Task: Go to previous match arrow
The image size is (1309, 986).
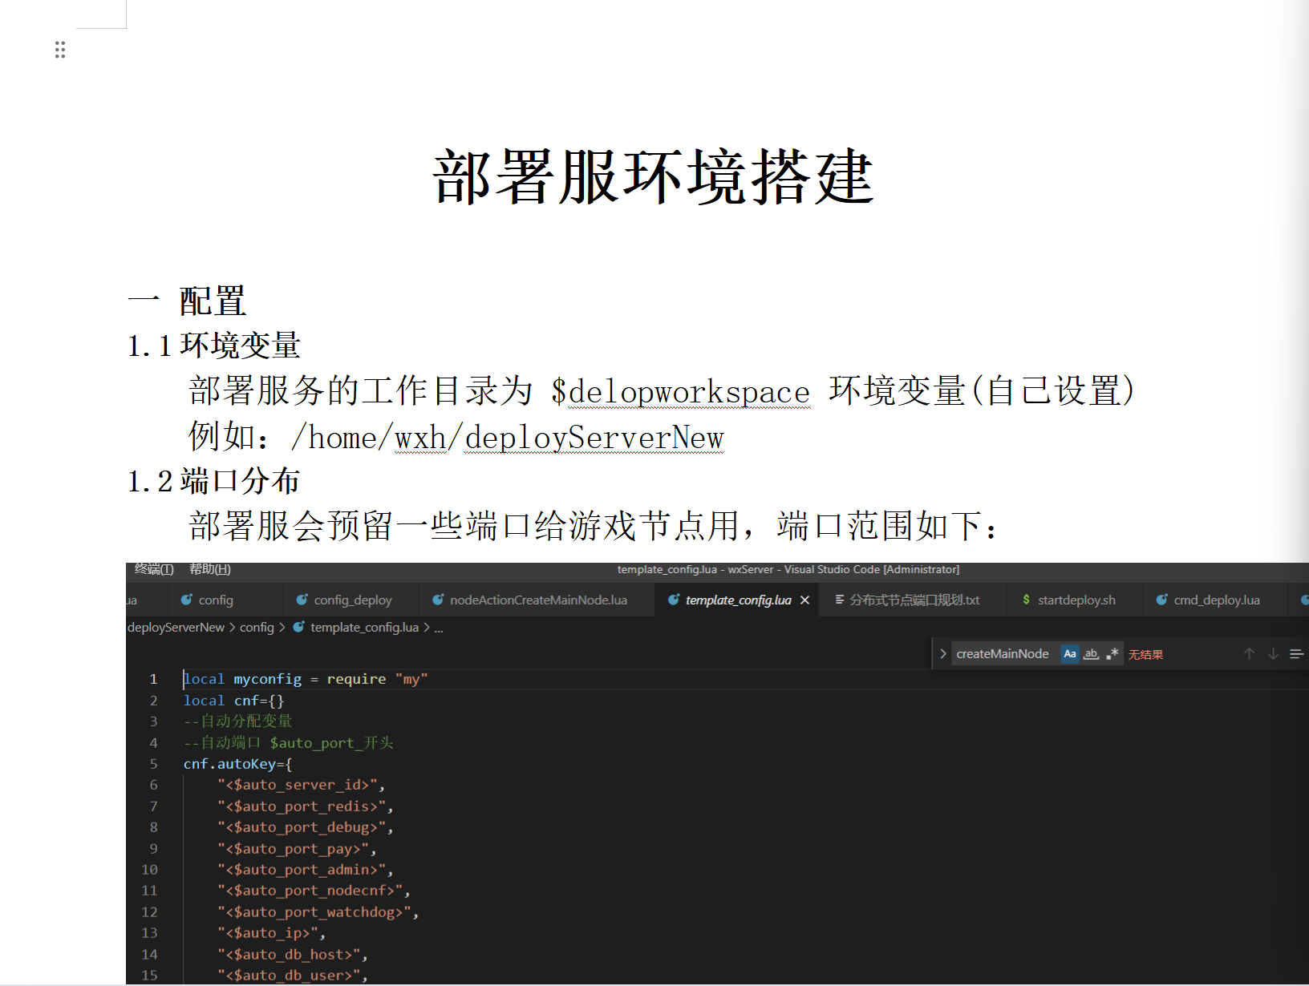Action: [1249, 654]
